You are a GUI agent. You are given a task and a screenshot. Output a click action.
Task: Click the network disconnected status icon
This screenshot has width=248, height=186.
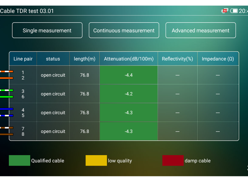(x=224, y=10)
